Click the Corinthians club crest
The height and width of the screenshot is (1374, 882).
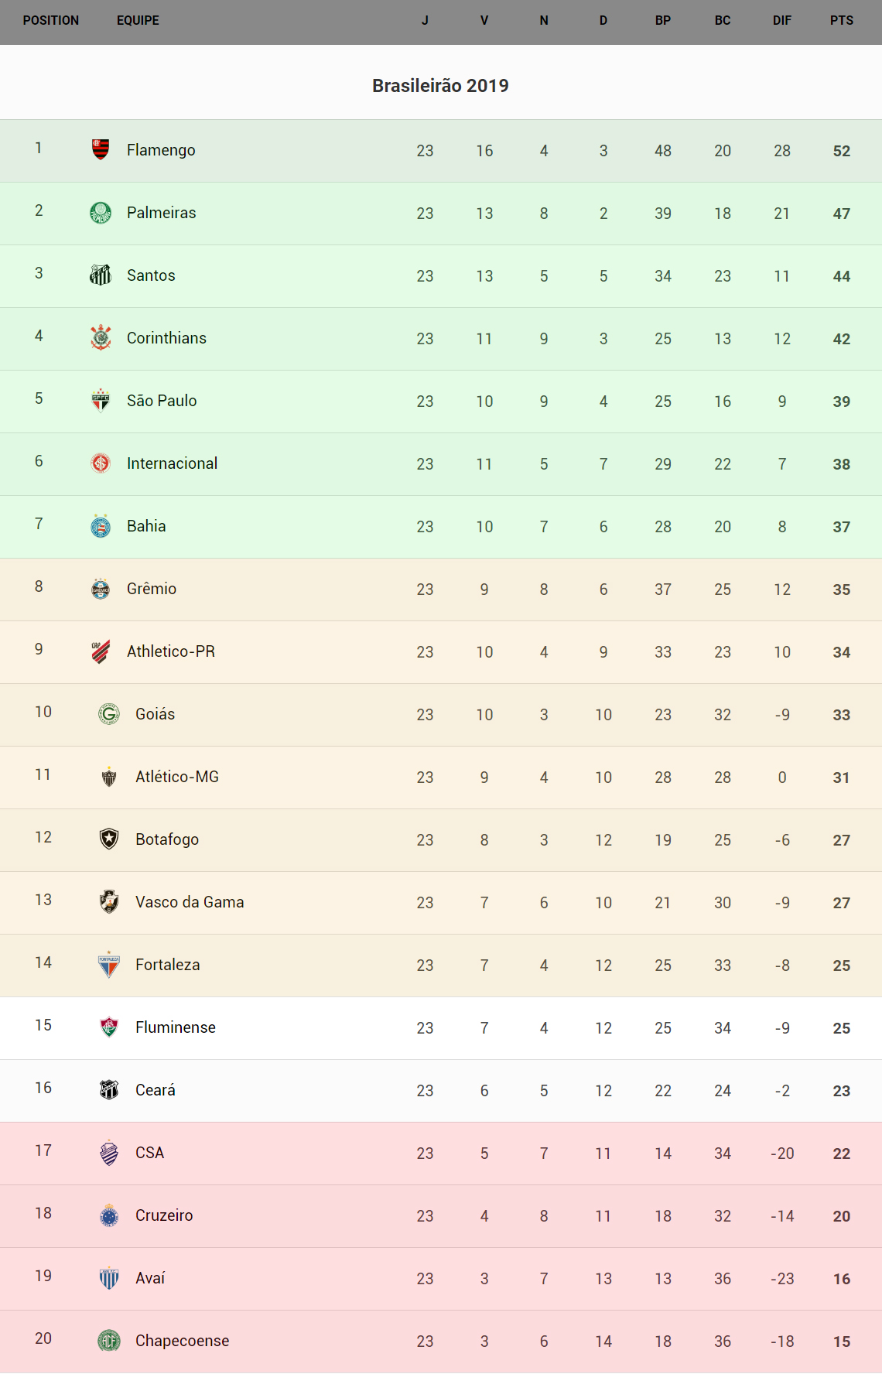coord(101,337)
